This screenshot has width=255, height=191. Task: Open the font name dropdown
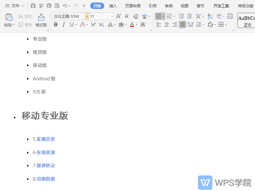87,16
